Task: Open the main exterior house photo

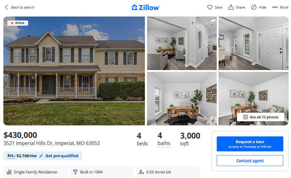Action: pos(74,71)
